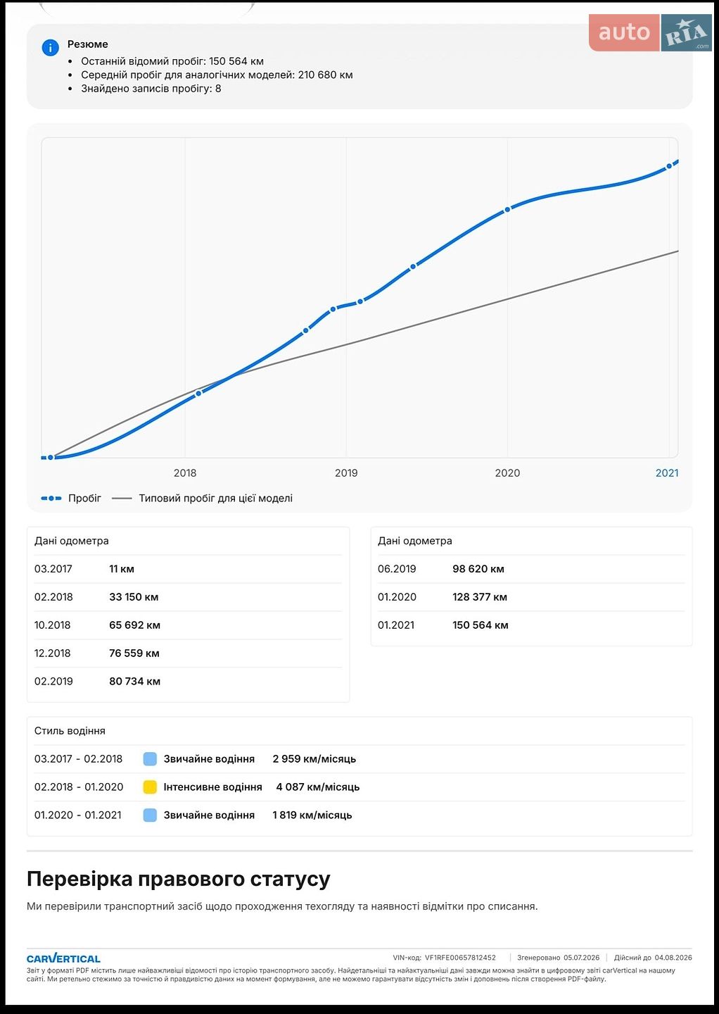Click '2 959 км/місяць' driving style value
Viewport: 719px width, 1014px height.
tap(314, 759)
